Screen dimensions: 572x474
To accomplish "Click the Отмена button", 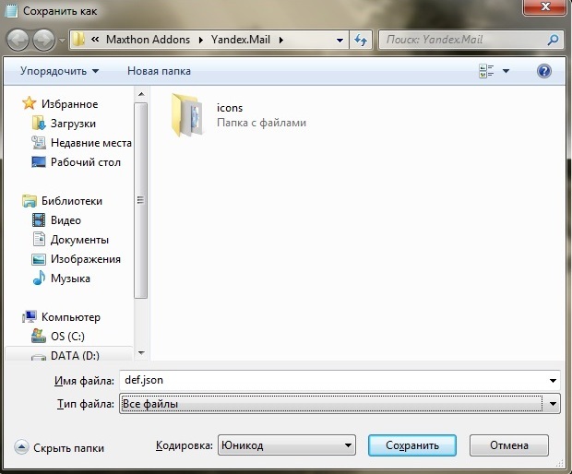I will pos(509,445).
